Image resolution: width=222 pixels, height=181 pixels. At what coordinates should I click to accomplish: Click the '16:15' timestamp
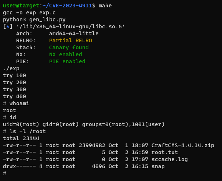(x=140, y=166)
